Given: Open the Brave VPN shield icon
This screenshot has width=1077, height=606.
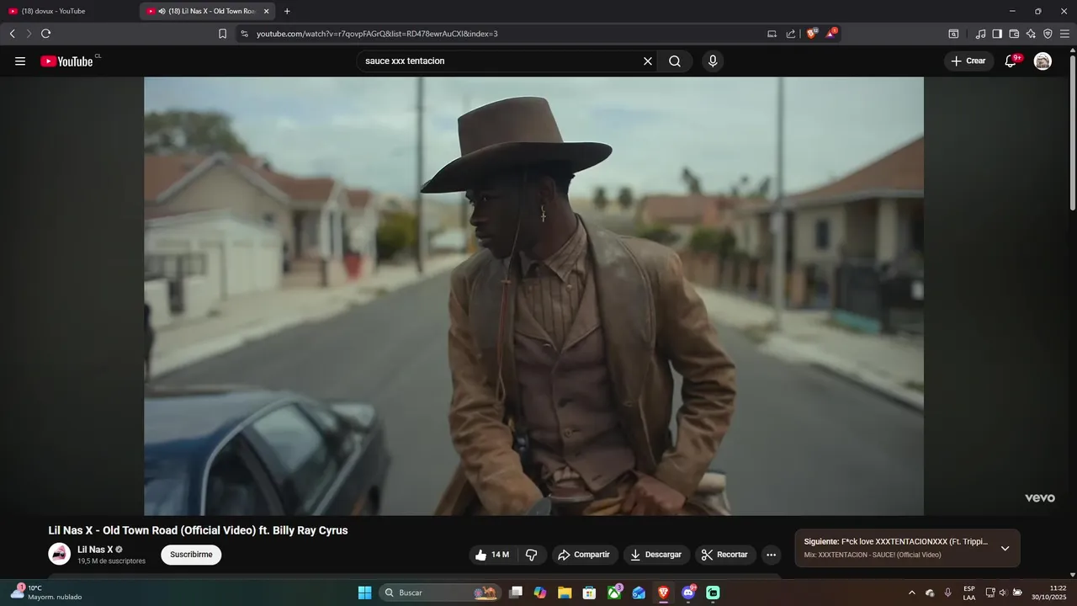Looking at the screenshot, I should click(x=1048, y=34).
